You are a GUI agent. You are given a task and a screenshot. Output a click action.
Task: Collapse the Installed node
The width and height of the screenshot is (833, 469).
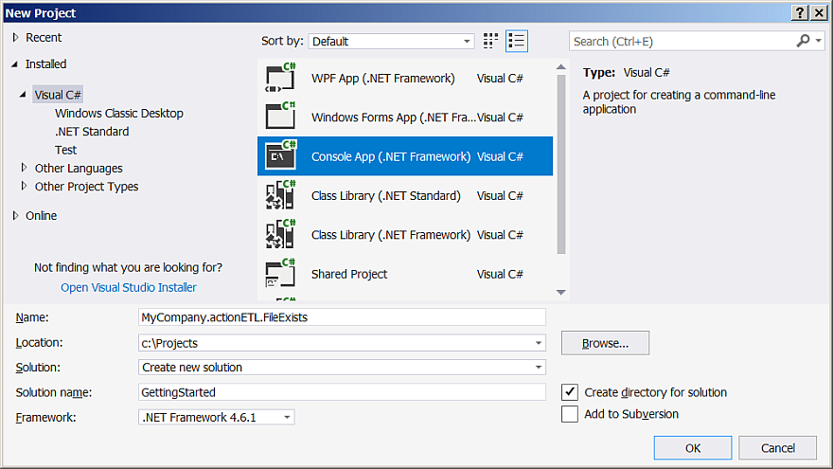coord(15,63)
